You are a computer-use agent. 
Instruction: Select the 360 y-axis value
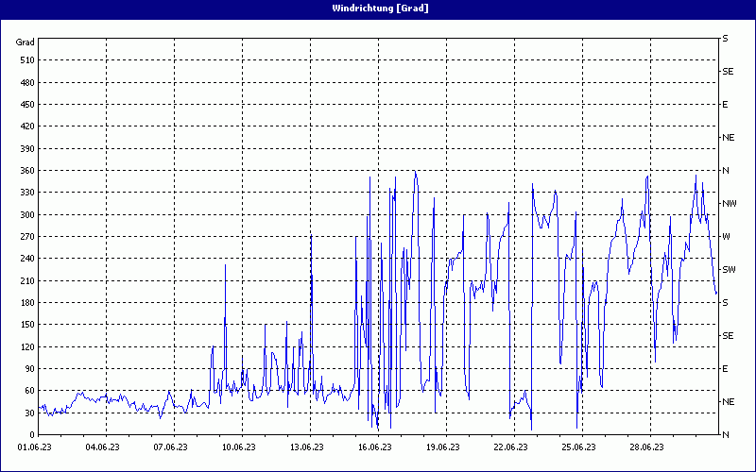click(27, 171)
